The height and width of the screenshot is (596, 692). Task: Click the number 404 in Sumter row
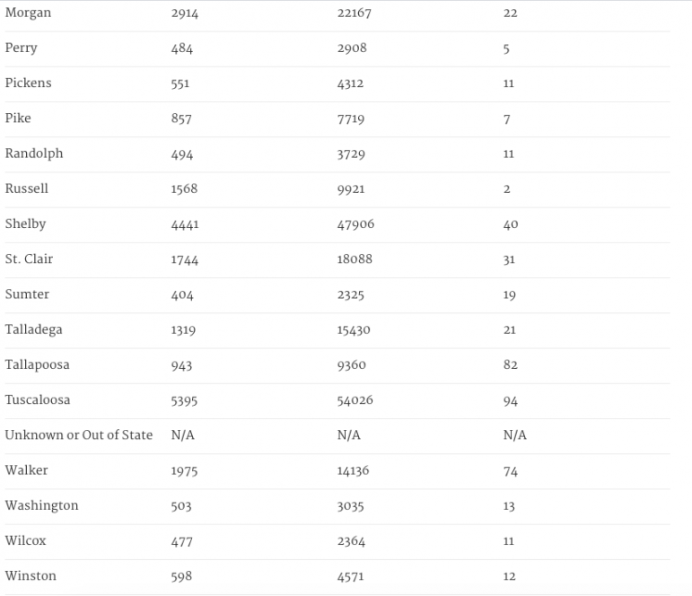coord(182,295)
